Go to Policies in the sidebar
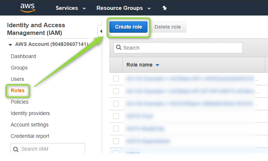Image resolution: width=268 pixels, height=161 pixels. tap(20, 102)
